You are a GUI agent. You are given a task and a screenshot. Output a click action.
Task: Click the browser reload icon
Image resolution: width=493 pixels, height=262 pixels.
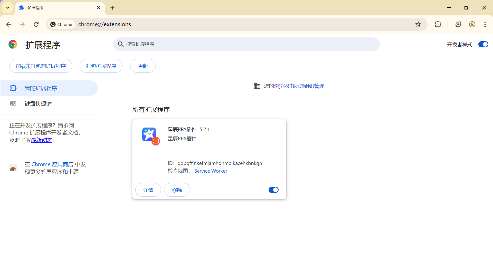click(x=36, y=24)
